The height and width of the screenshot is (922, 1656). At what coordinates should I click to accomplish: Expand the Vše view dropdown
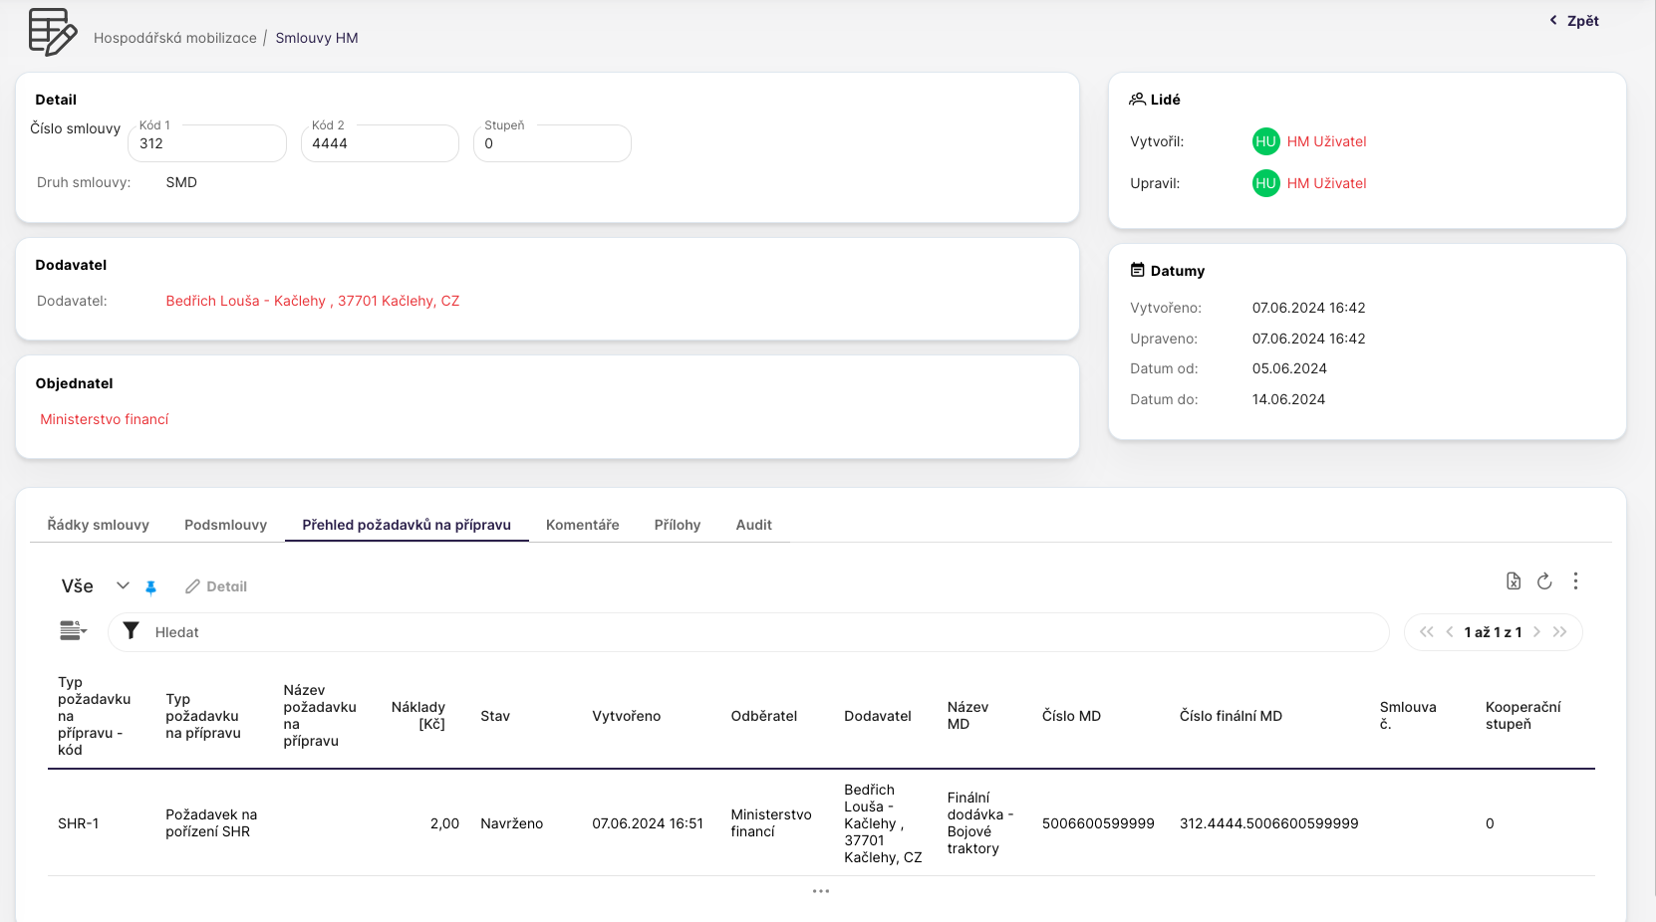click(x=123, y=586)
